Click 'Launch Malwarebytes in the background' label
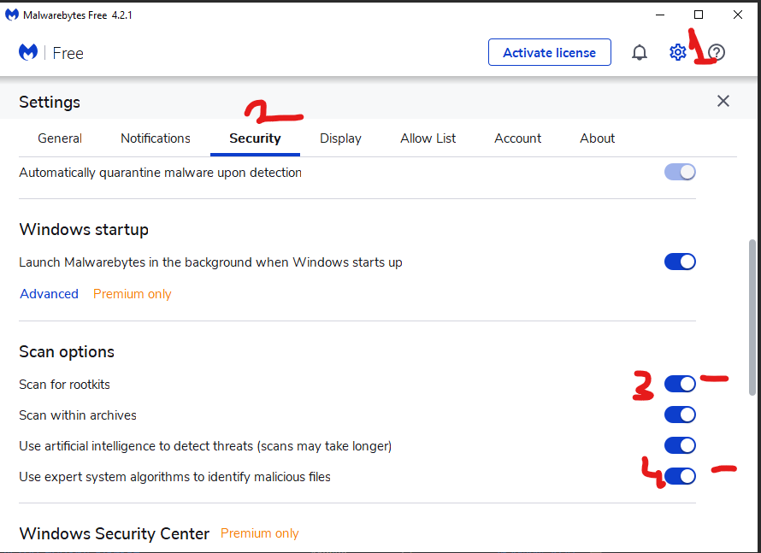The image size is (761, 553). (210, 262)
